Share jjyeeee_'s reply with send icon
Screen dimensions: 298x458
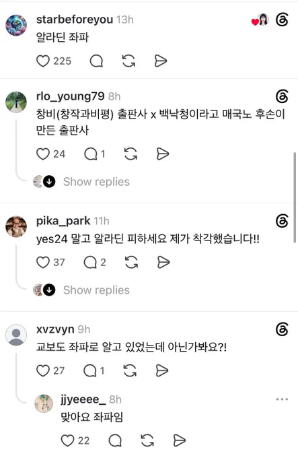[x=179, y=440]
